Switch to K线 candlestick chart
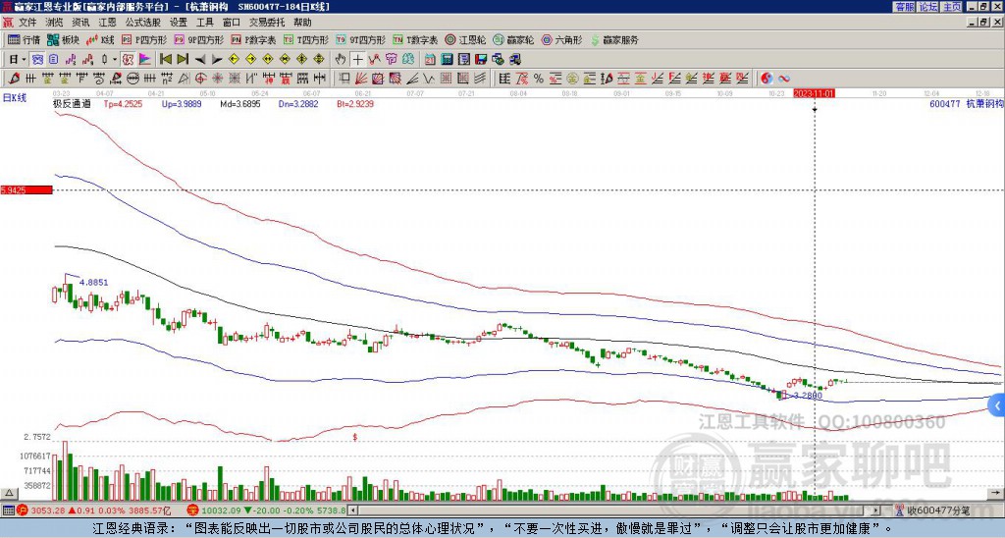This screenshot has height=538, width=1005. (x=100, y=39)
